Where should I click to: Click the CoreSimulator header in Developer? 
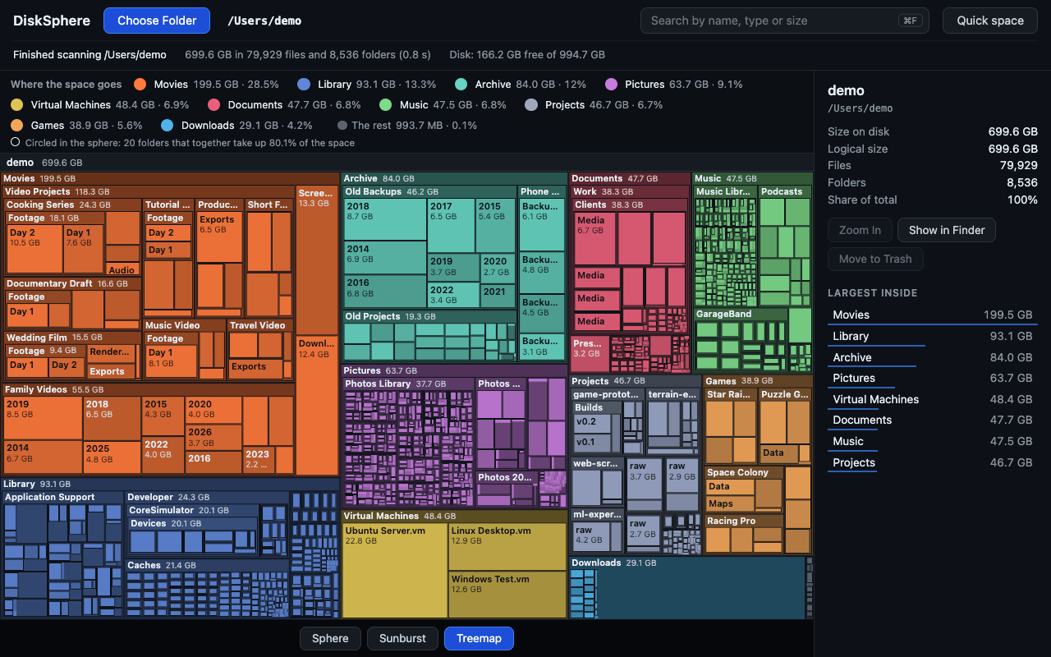pos(193,510)
